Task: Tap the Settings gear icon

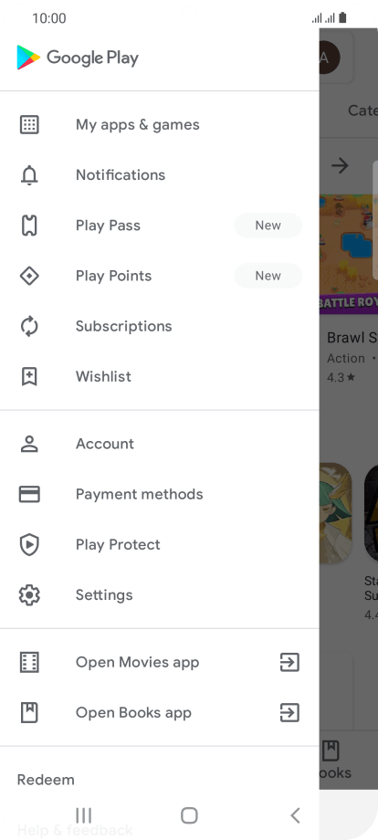Action: click(29, 595)
